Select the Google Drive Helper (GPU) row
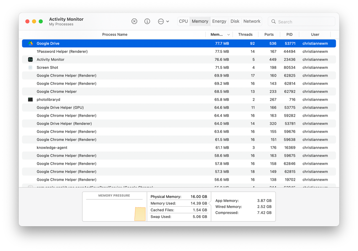This screenshot has width=358, height=251. point(179,107)
